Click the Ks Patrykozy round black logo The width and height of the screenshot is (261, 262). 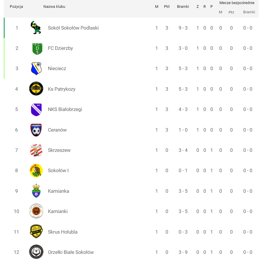(x=36, y=89)
